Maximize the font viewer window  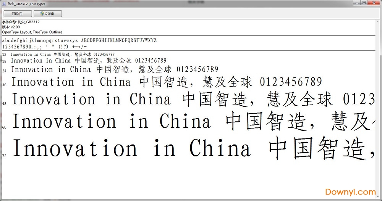click(364, 3)
